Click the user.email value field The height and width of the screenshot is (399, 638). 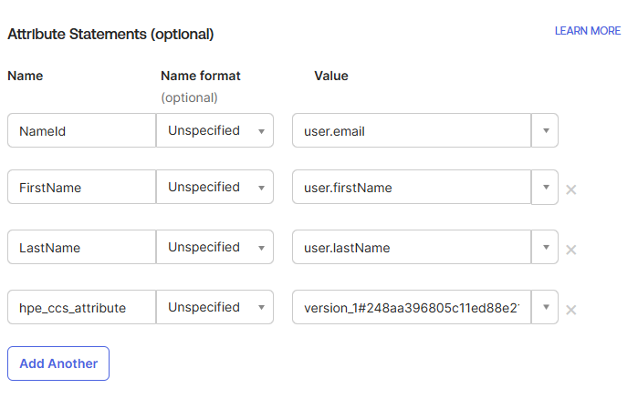point(411,130)
